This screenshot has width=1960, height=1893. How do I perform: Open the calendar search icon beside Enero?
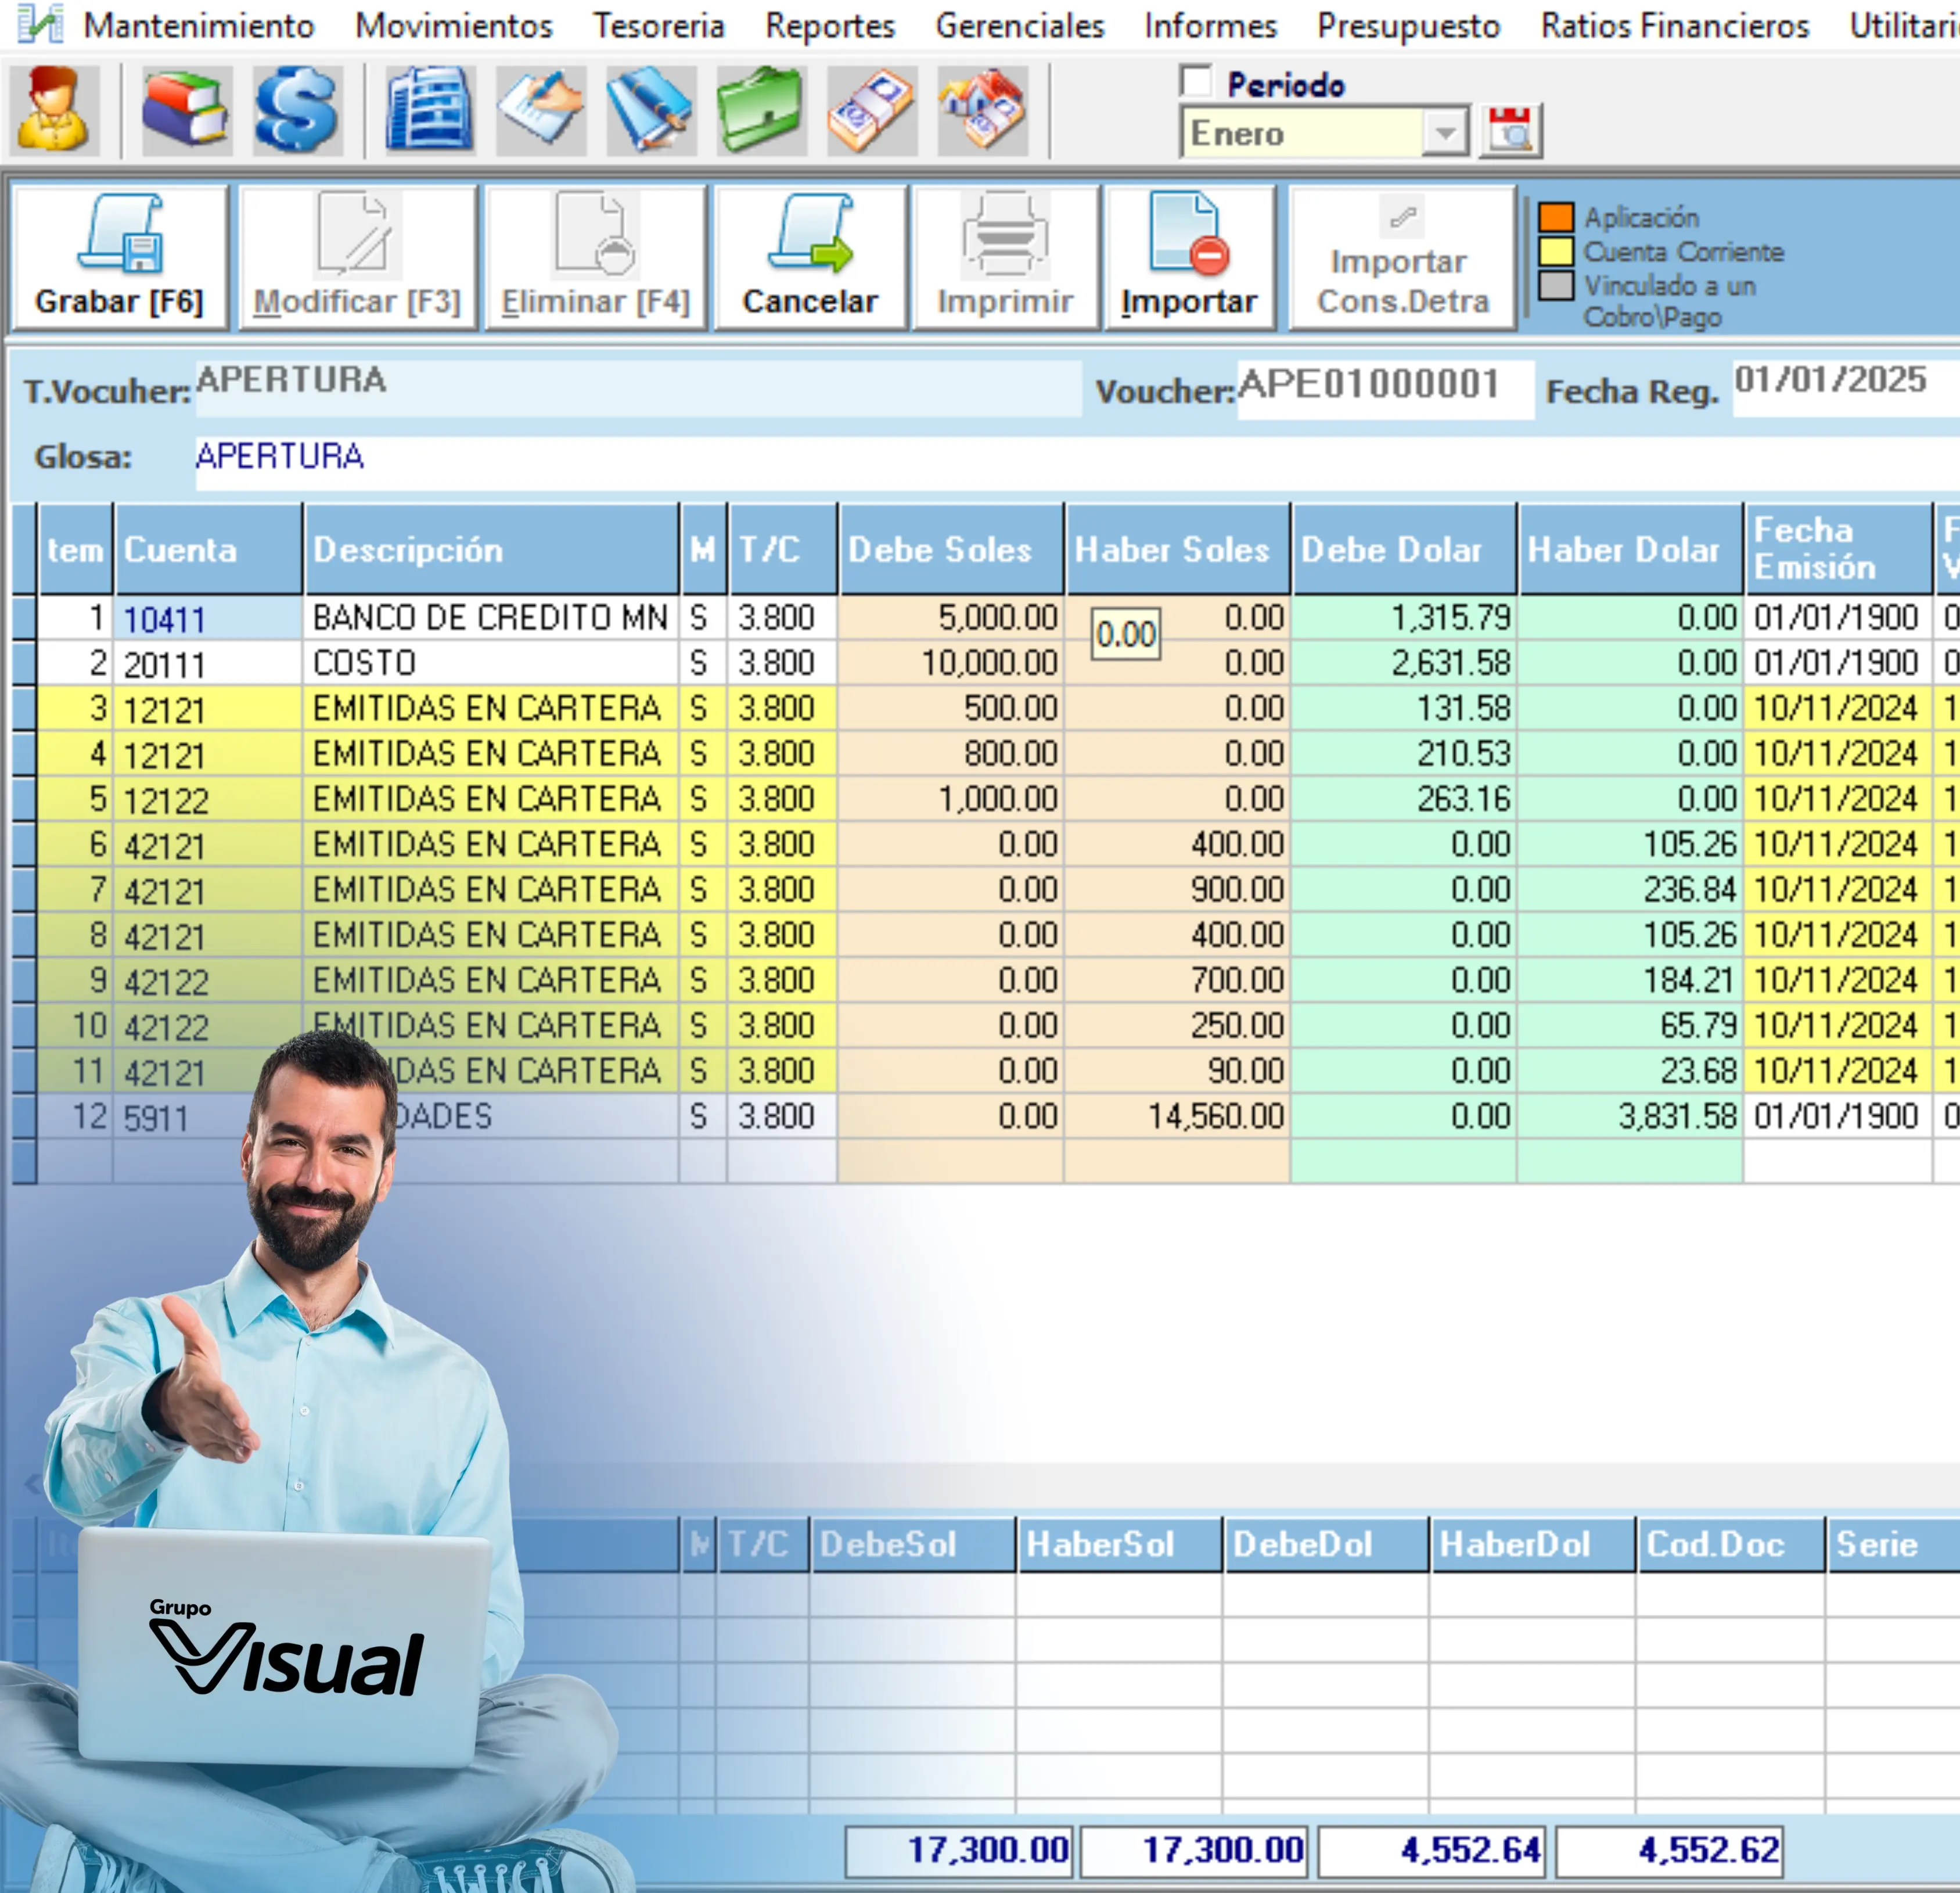point(1510,131)
